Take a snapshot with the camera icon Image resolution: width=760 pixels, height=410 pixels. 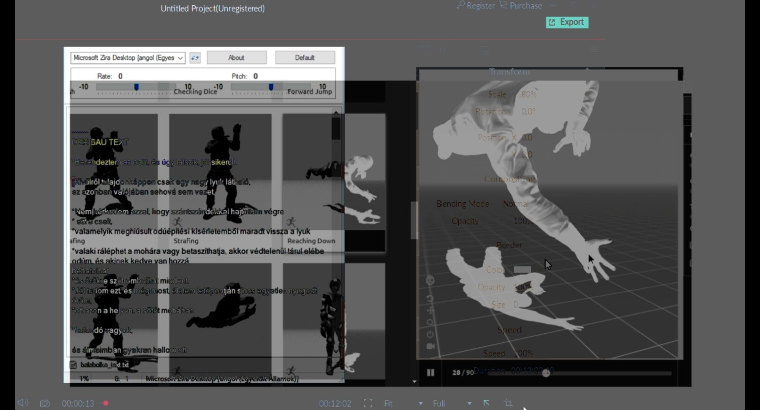(x=45, y=403)
